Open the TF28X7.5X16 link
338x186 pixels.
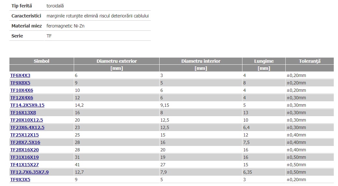(25, 142)
